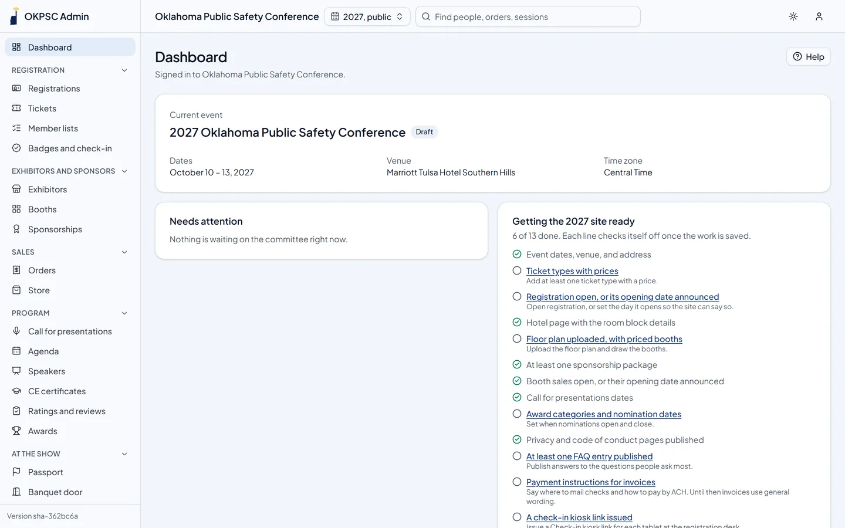Open Floor plan uploaded, with priced booths link
The width and height of the screenshot is (845, 528).
pos(604,339)
